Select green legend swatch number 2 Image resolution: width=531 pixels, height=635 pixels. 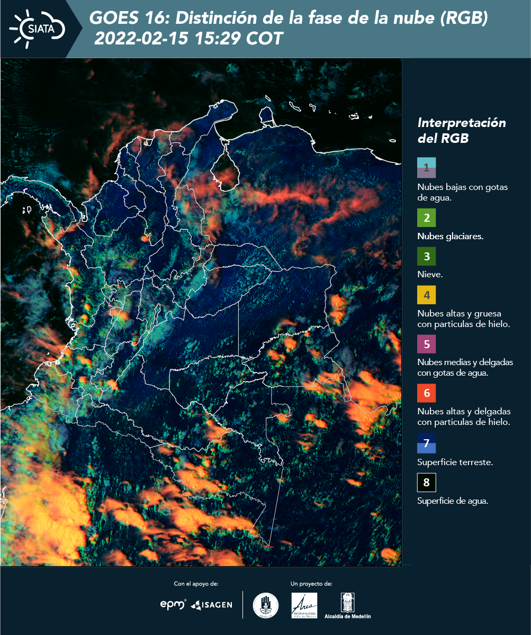426,217
